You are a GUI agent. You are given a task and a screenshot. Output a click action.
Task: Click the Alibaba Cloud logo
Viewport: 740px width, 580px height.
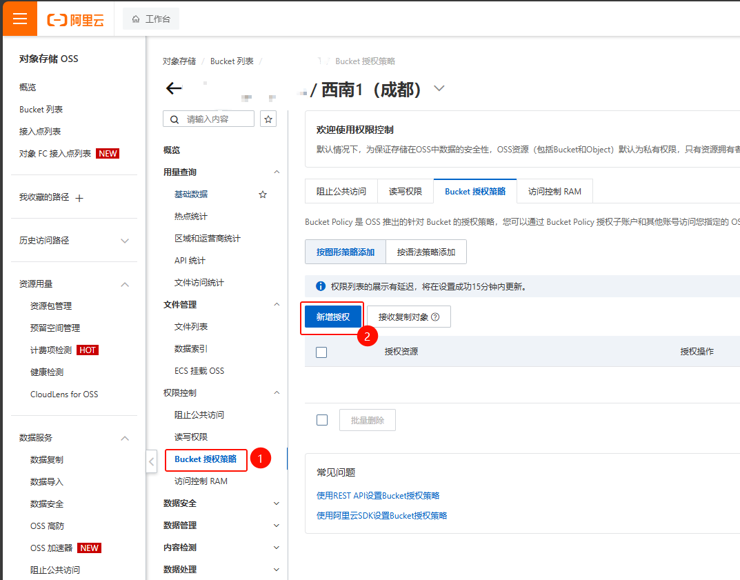(75, 20)
